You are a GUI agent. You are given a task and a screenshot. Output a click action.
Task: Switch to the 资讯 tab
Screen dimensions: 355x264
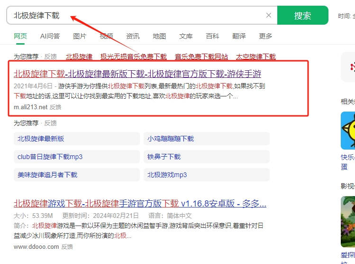(x=133, y=36)
